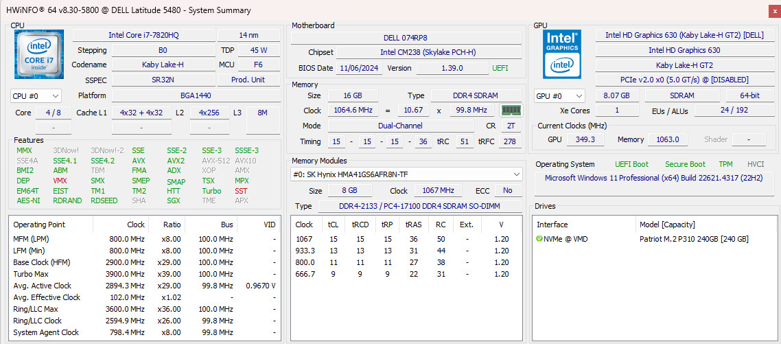The image size is (781, 344).
Task: Click the EUs / ALUs 24 / 192 field
Action: tap(734, 111)
